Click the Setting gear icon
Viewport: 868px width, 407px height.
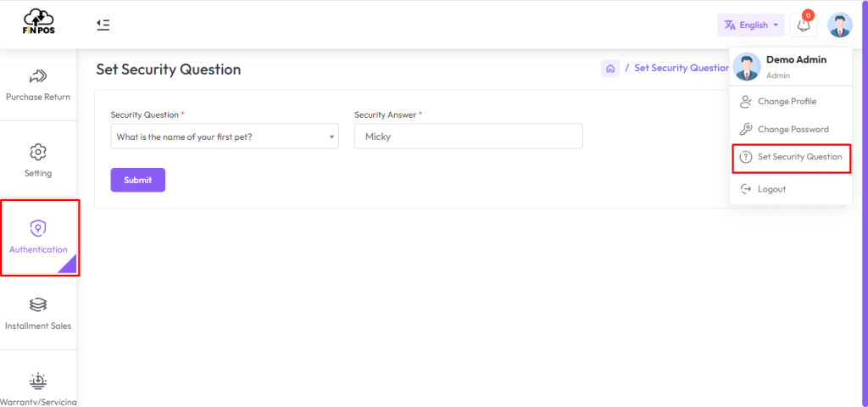click(x=38, y=151)
